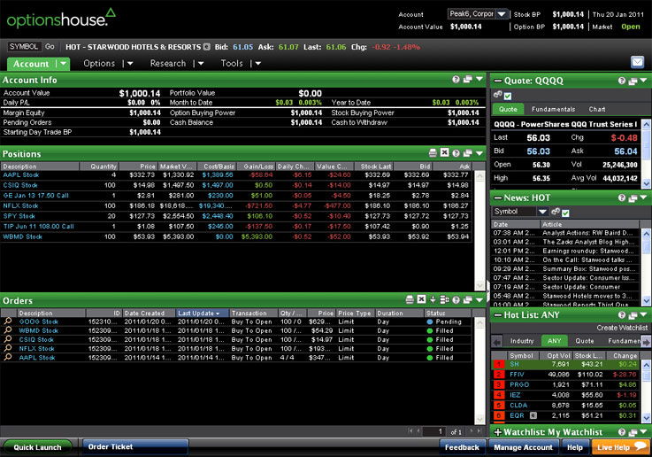
Task: Click help icon in Hot List header
Action: (621, 315)
